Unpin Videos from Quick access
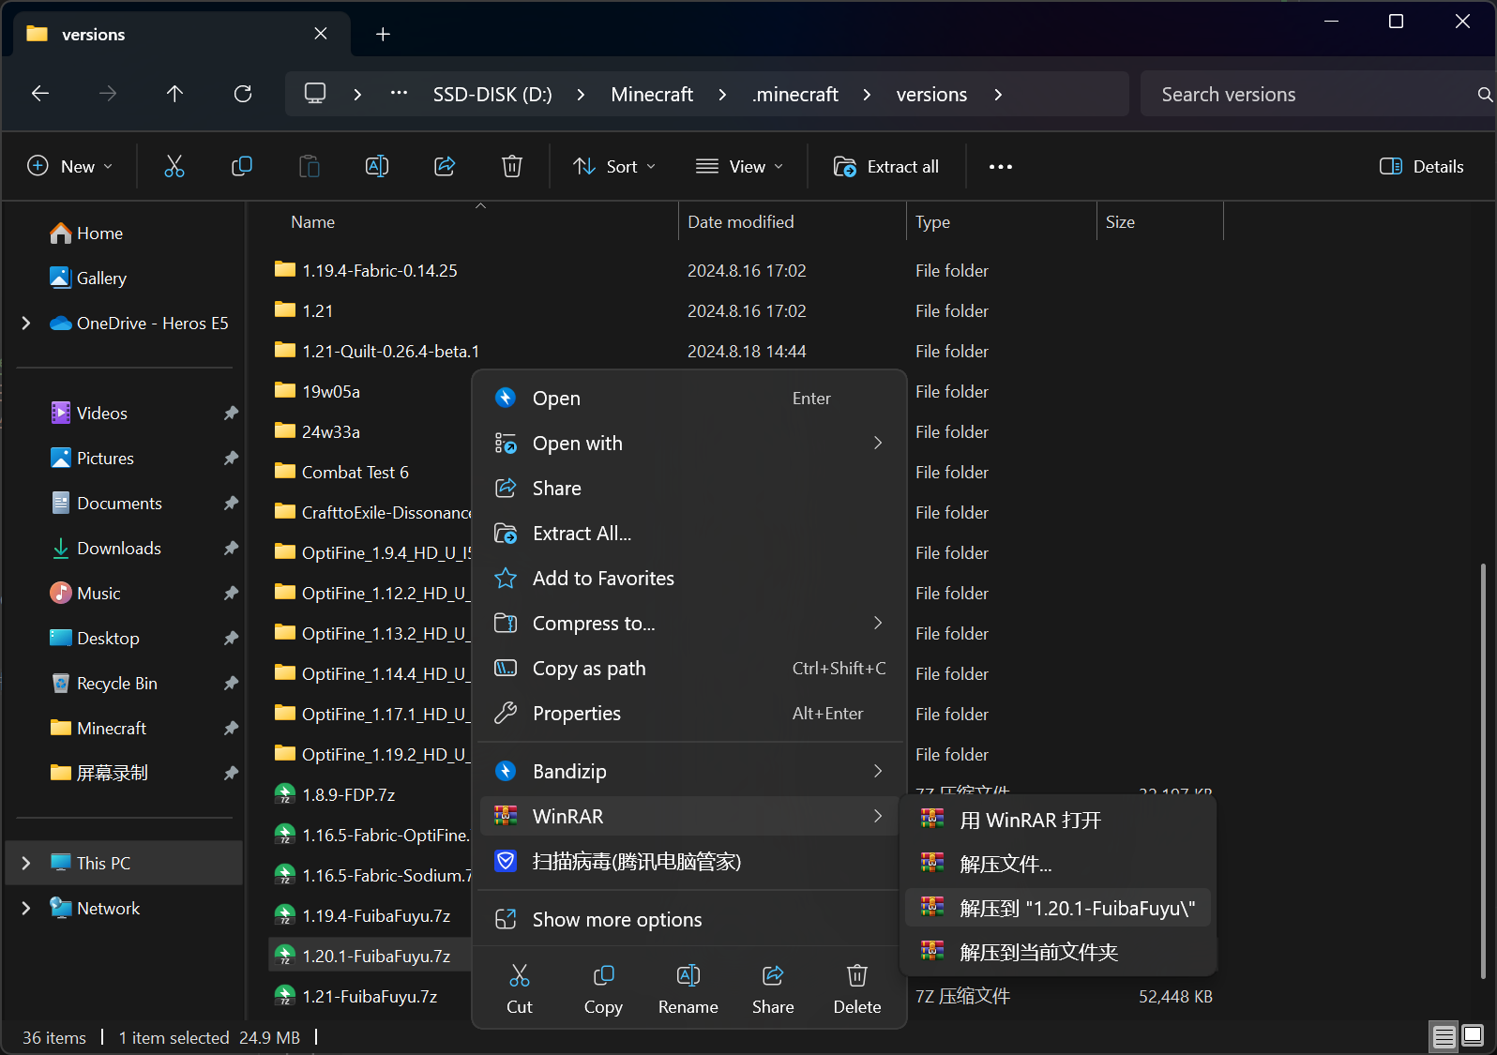 pyautogui.click(x=231, y=414)
